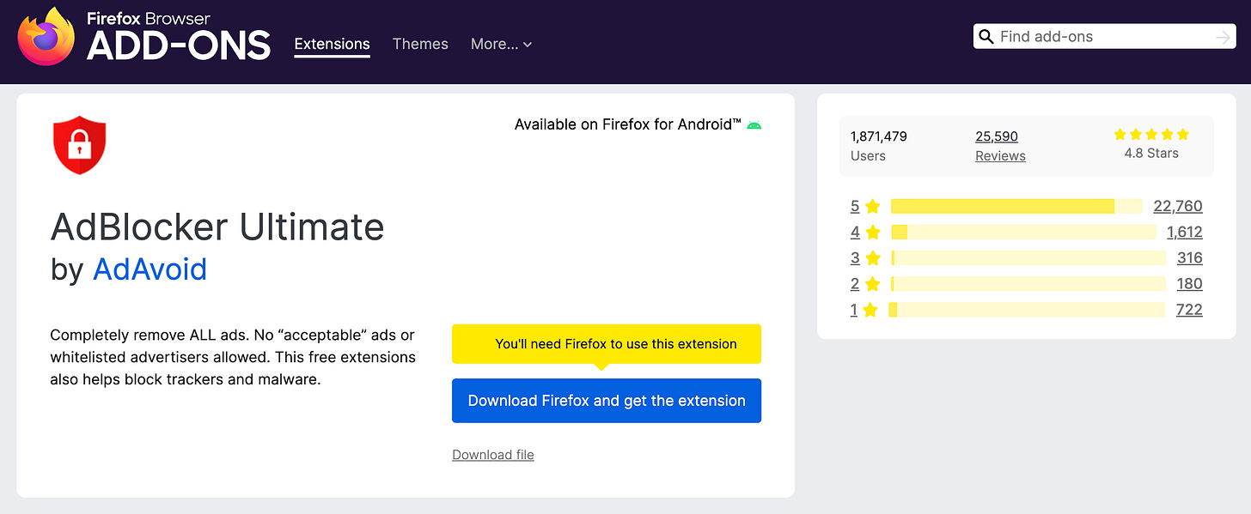
Task: Click the magnifying glass search icon
Action: (x=986, y=36)
